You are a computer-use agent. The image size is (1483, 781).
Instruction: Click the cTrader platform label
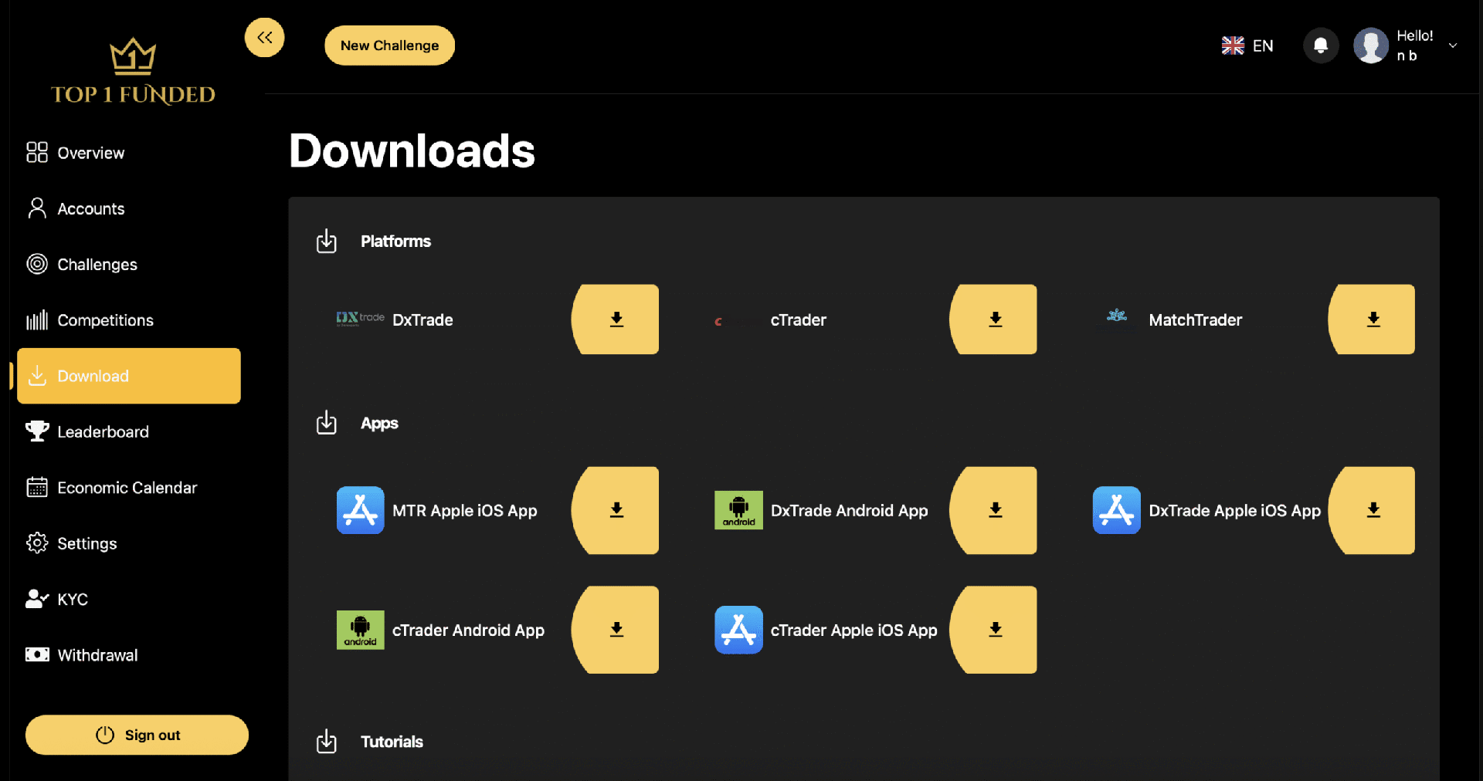798,319
